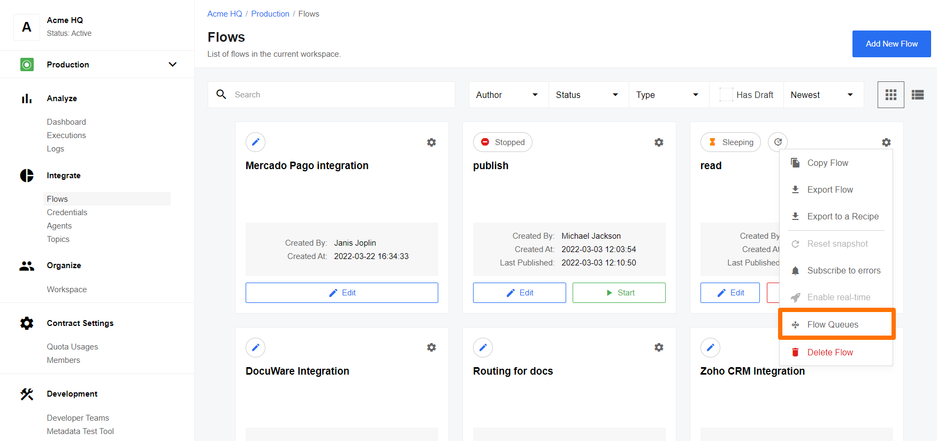Open Topics in sidebar
This screenshot has width=937, height=441.
58,239
